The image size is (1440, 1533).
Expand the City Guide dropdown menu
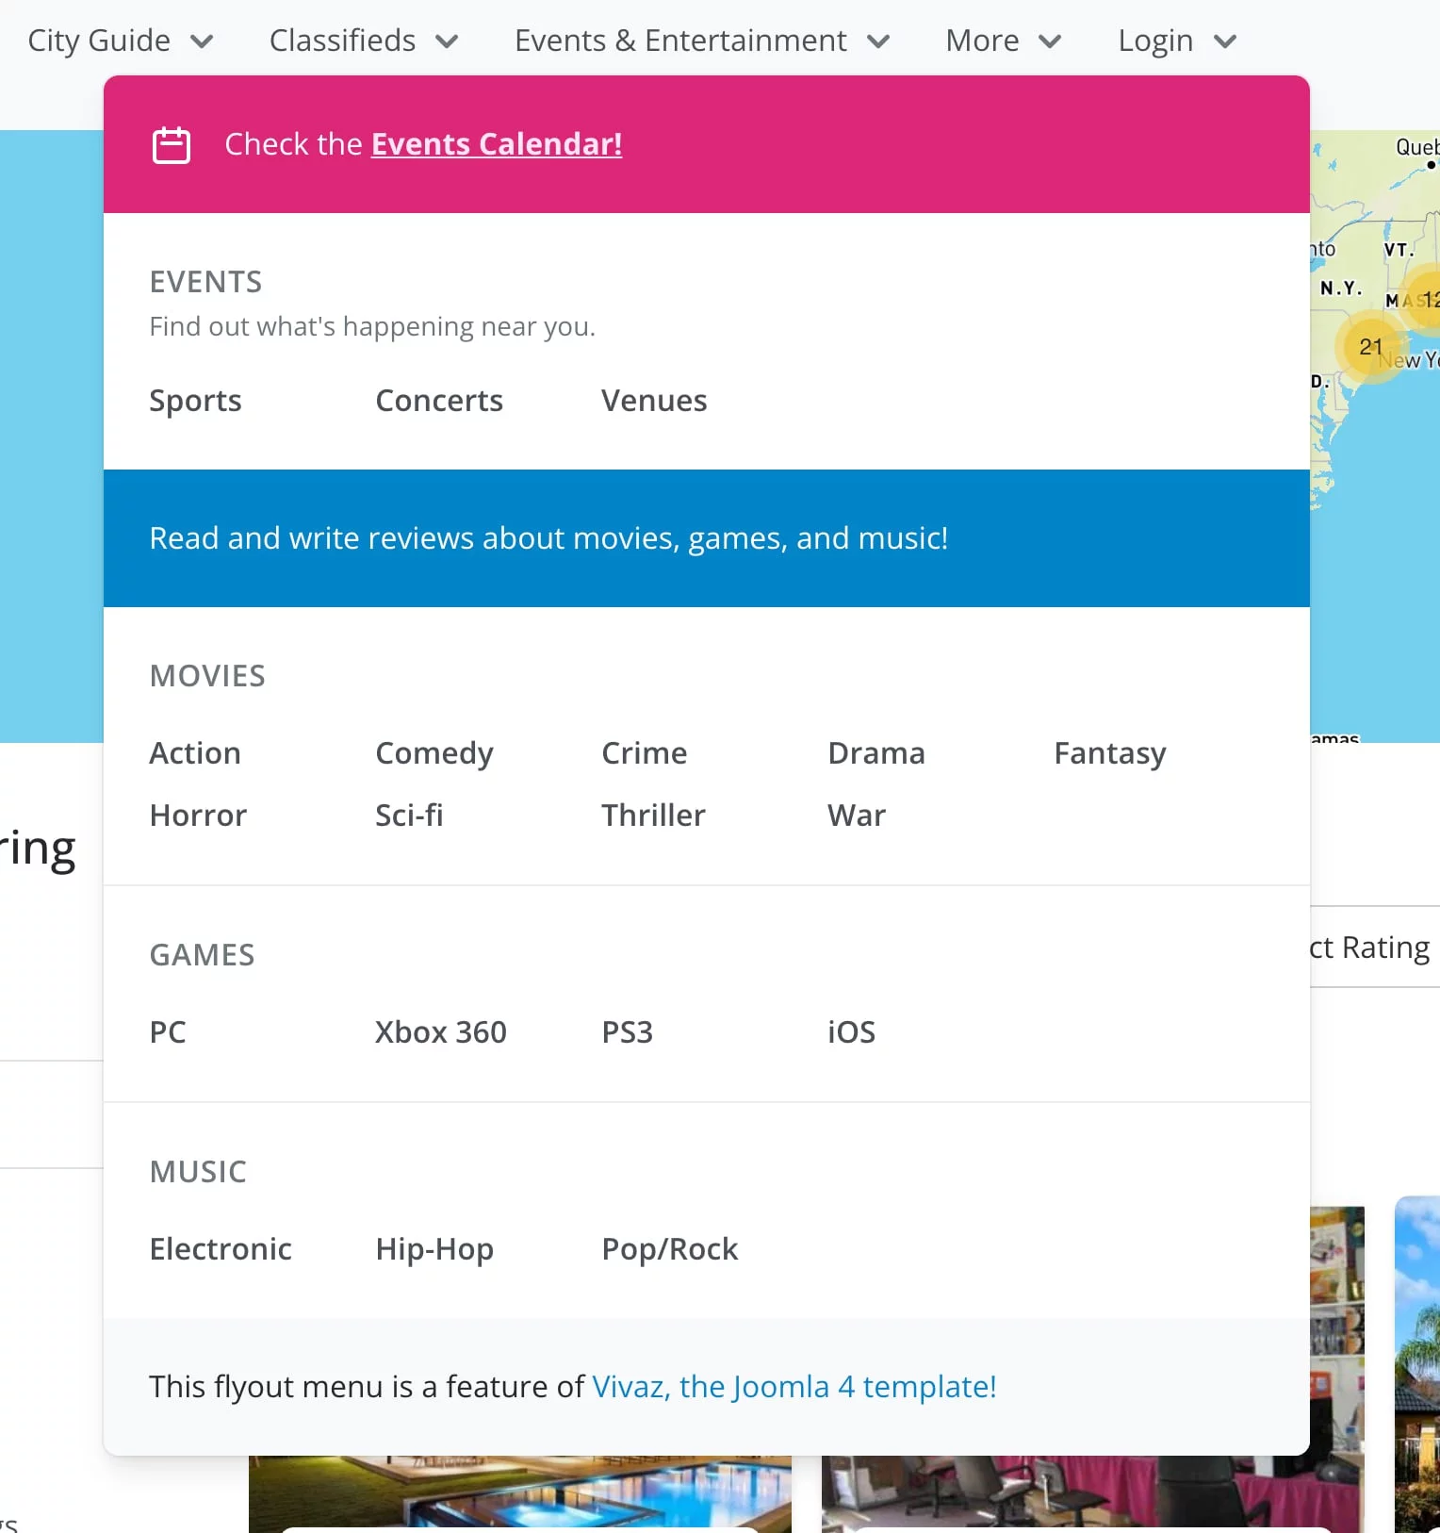pos(121,41)
